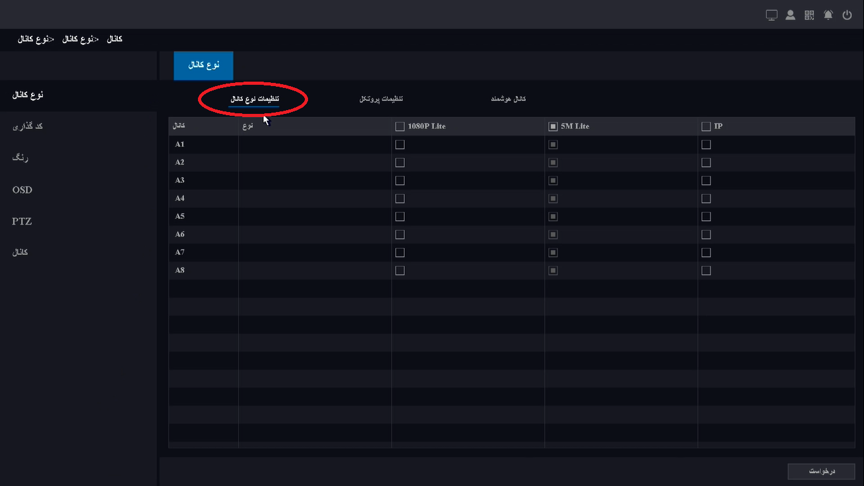The image size is (864, 486).
Task: Check 1080P Lite for channel A3
Action: point(400,180)
